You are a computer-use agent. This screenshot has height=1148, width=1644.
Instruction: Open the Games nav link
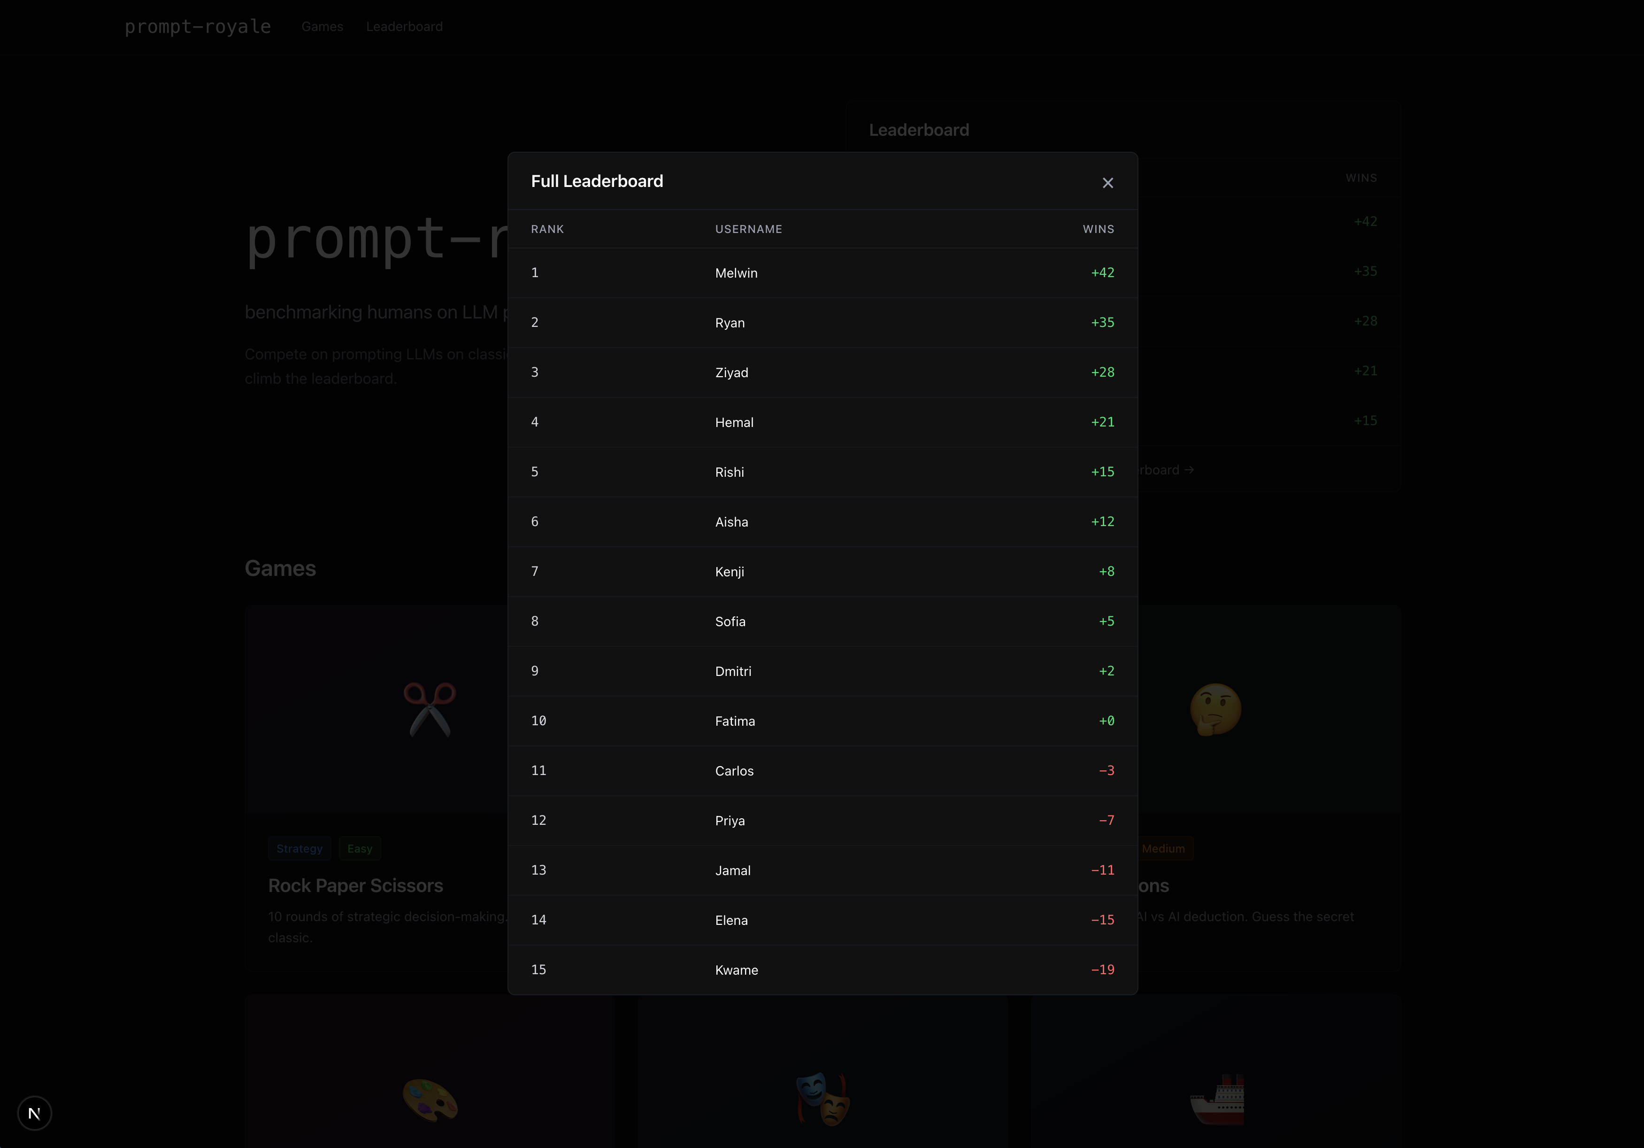tap(322, 26)
